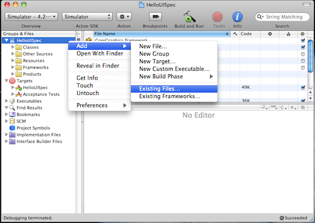Click the errors column header icon

click(270, 34)
